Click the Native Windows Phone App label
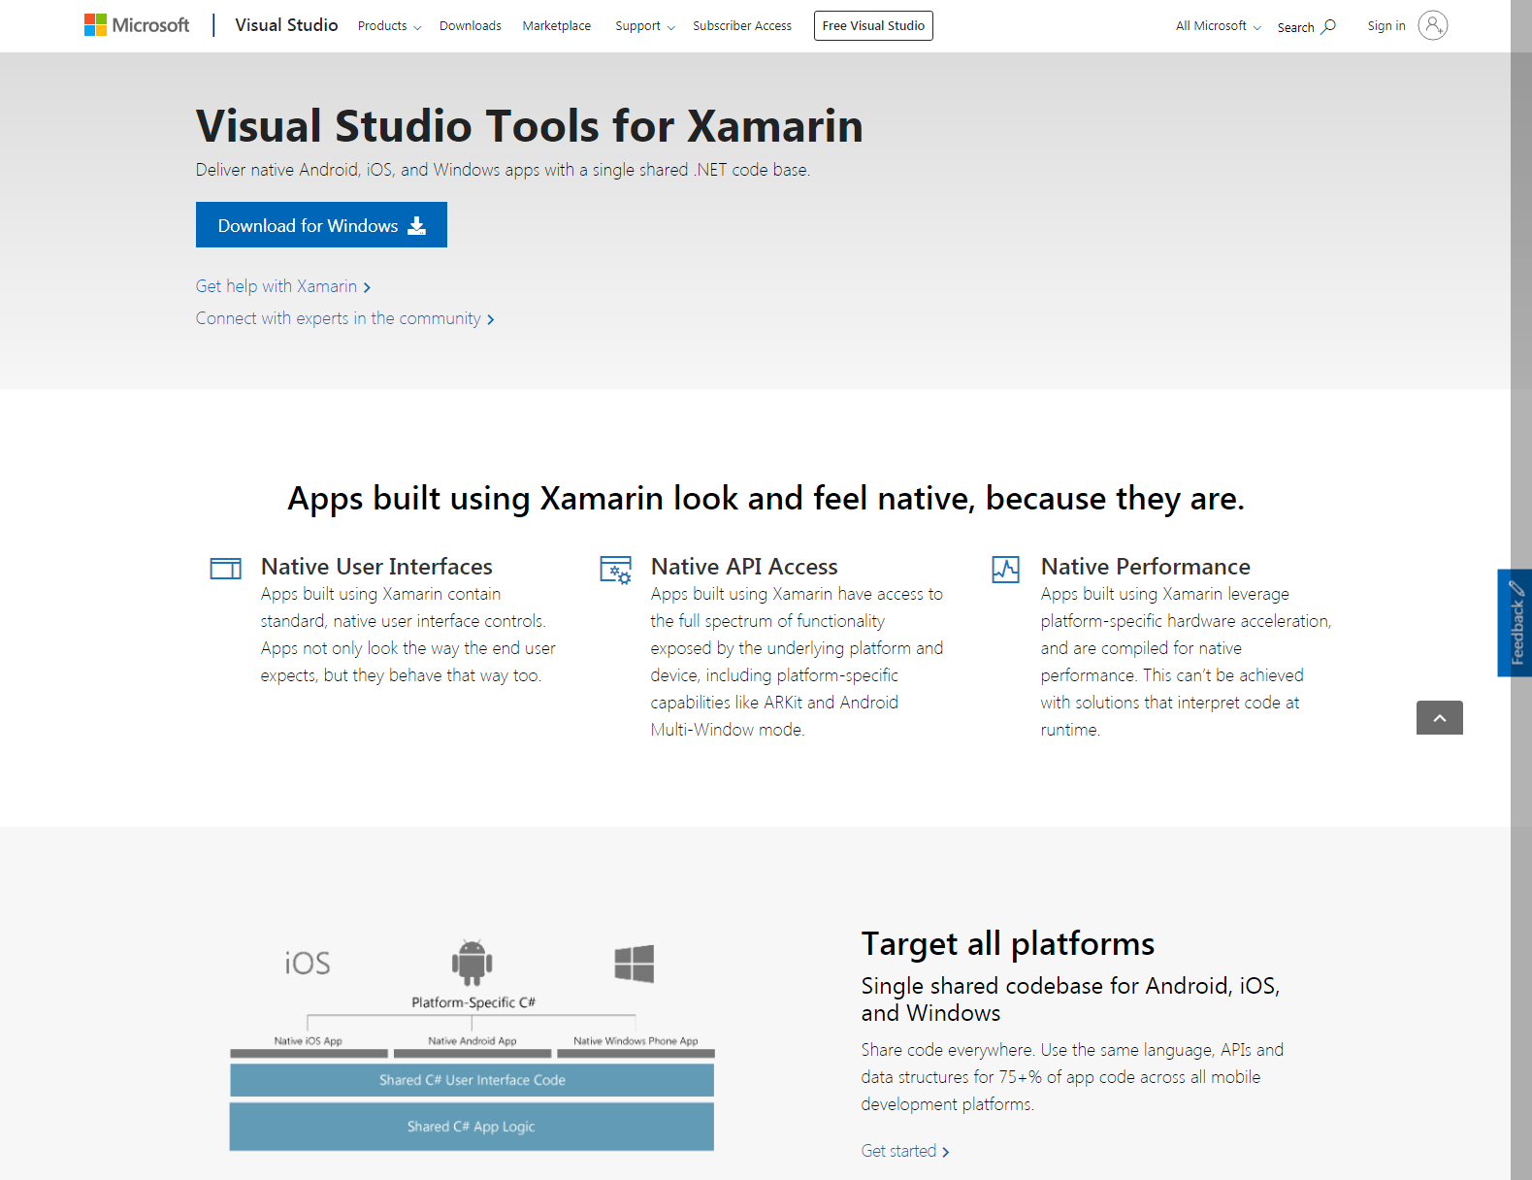This screenshot has width=1532, height=1180. pyautogui.click(x=636, y=1041)
